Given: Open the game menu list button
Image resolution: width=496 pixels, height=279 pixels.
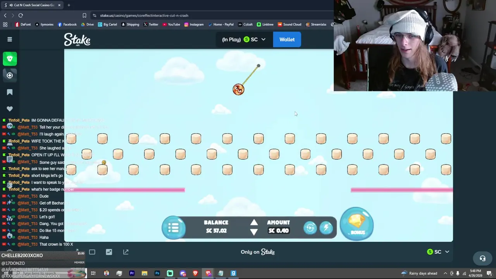Looking at the screenshot, I should (174, 227).
